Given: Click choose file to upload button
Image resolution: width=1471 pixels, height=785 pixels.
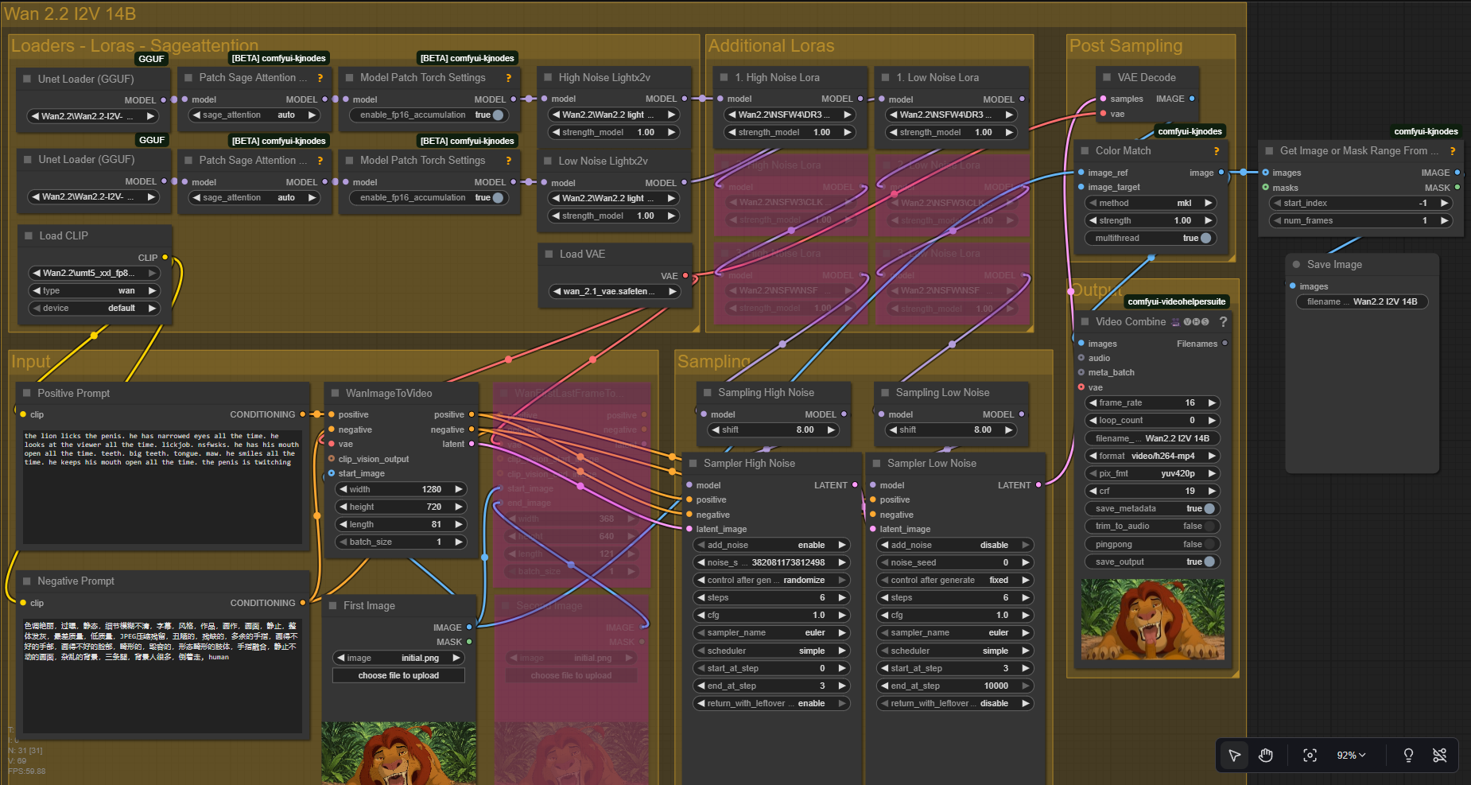Looking at the screenshot, I should [x=398, y=675].
